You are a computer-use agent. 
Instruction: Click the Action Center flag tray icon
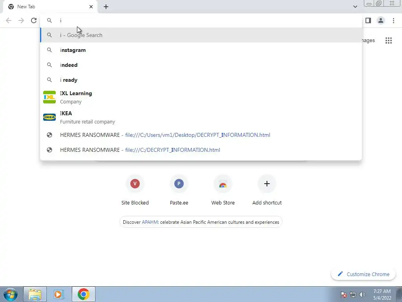[344, 295]
